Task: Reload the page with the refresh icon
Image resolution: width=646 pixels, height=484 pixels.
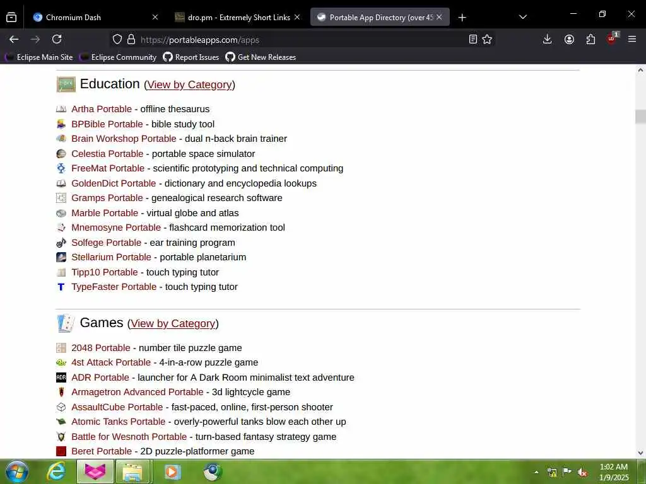Action: [x=57, y=40]
